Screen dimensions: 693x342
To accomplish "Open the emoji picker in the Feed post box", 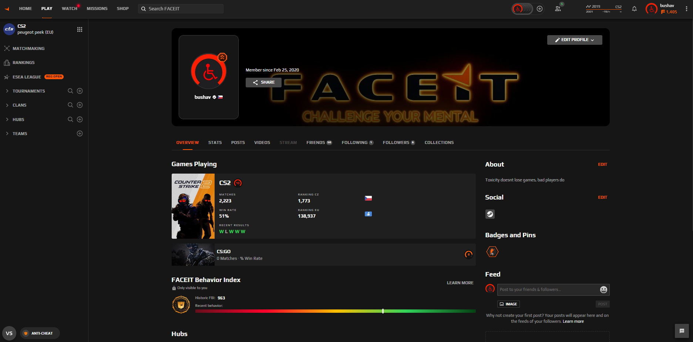I will [x=603, y=290].
